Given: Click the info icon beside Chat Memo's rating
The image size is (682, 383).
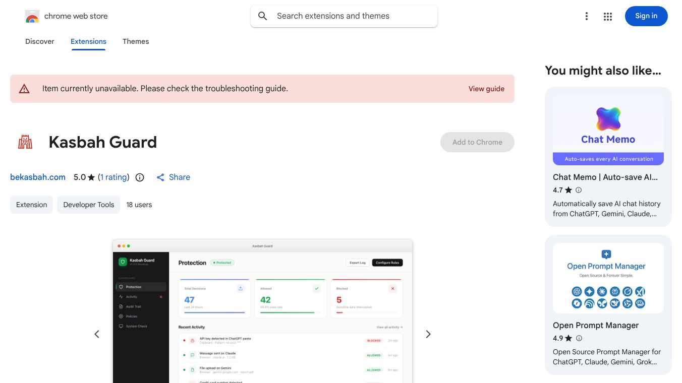Looking at the screenshot, I should click(579, 190).
